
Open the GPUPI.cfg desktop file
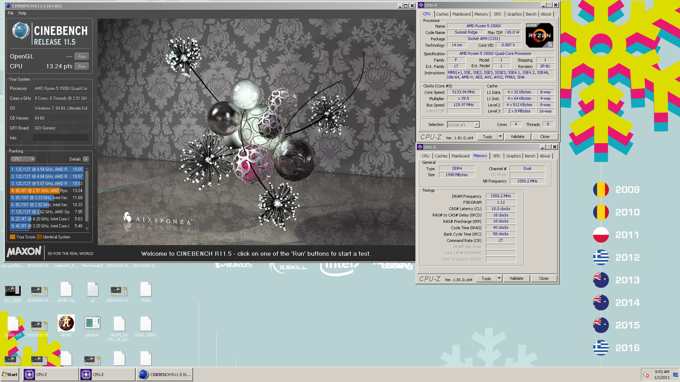click(66, 292)
